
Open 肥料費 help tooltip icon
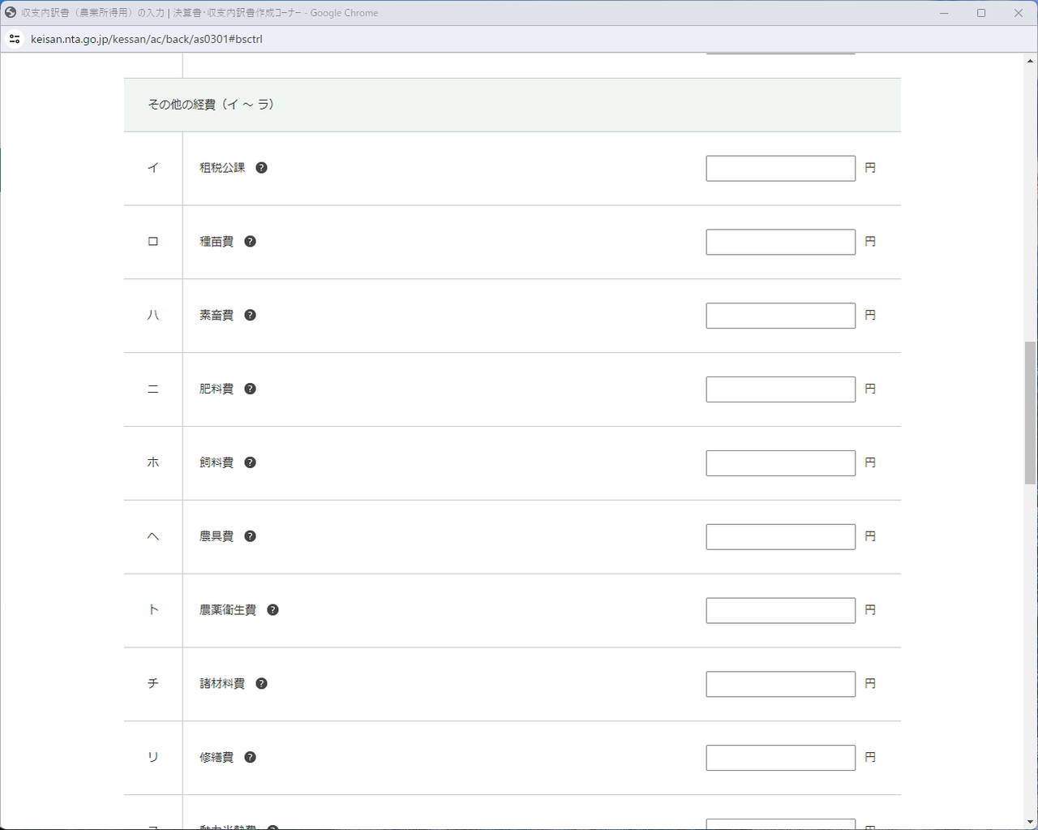tap(250, 389)
